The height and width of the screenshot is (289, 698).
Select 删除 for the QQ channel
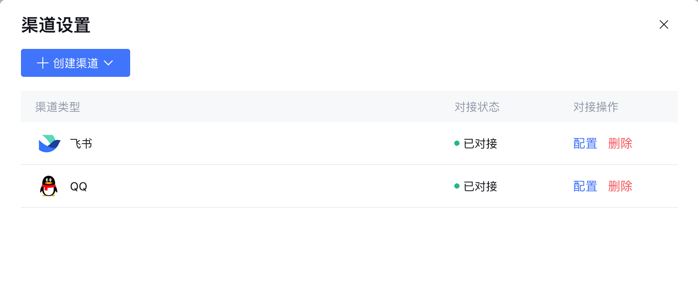[x=620, y=186]
